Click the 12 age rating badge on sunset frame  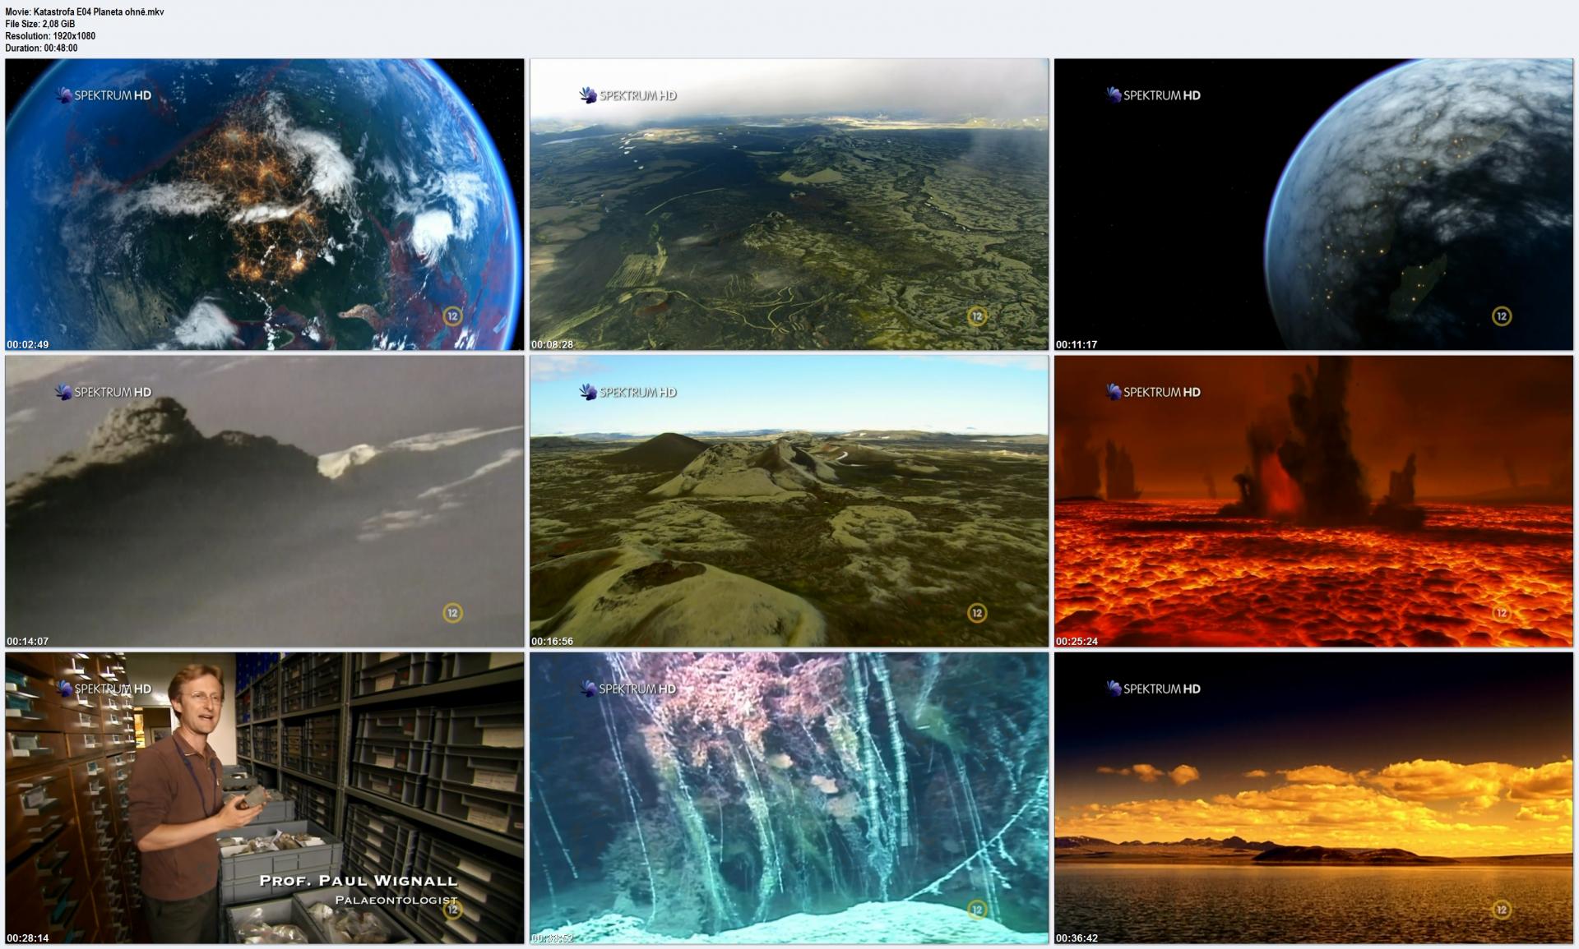[x=1501, y=909]
